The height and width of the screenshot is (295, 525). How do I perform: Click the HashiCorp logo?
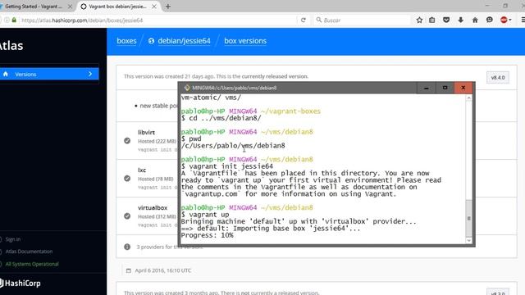20,284
